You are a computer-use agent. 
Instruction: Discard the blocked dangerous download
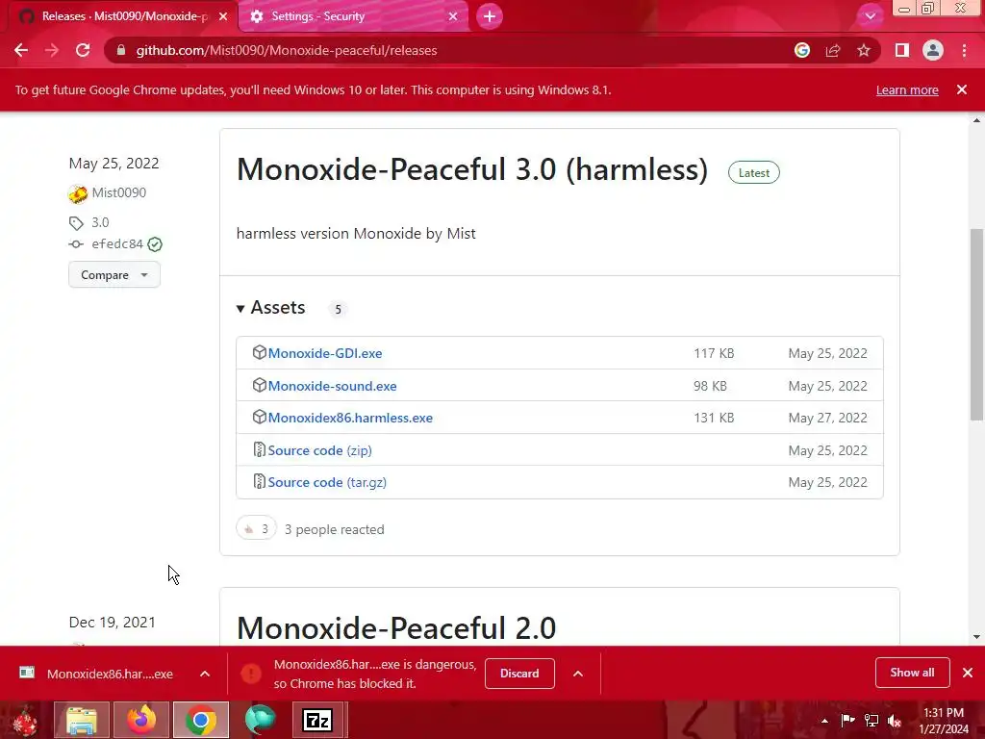(x=519, y=674)
